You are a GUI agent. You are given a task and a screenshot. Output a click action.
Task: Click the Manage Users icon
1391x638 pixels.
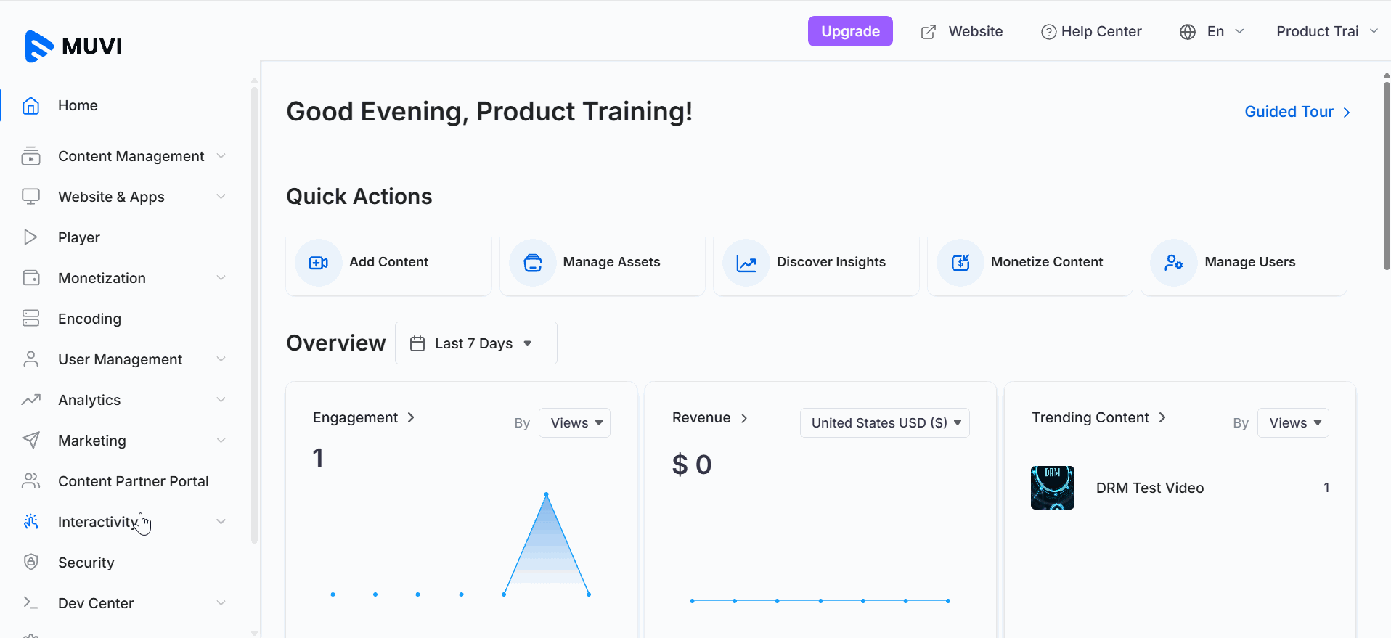pyautogui.click(x=1174, y=263)
